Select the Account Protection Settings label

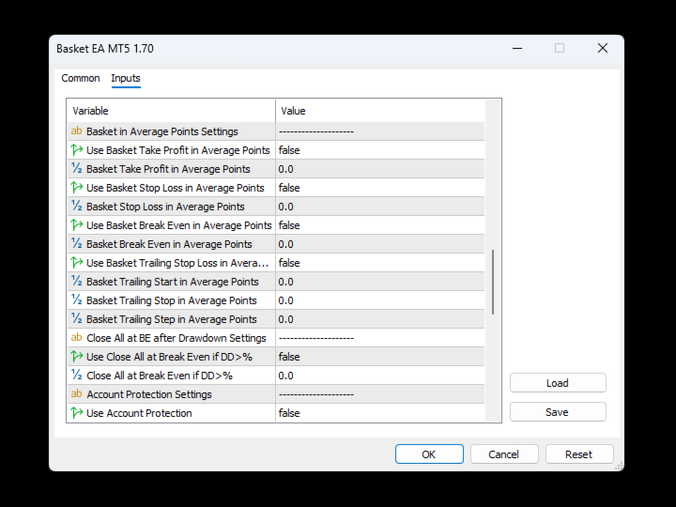coord(149,394)
